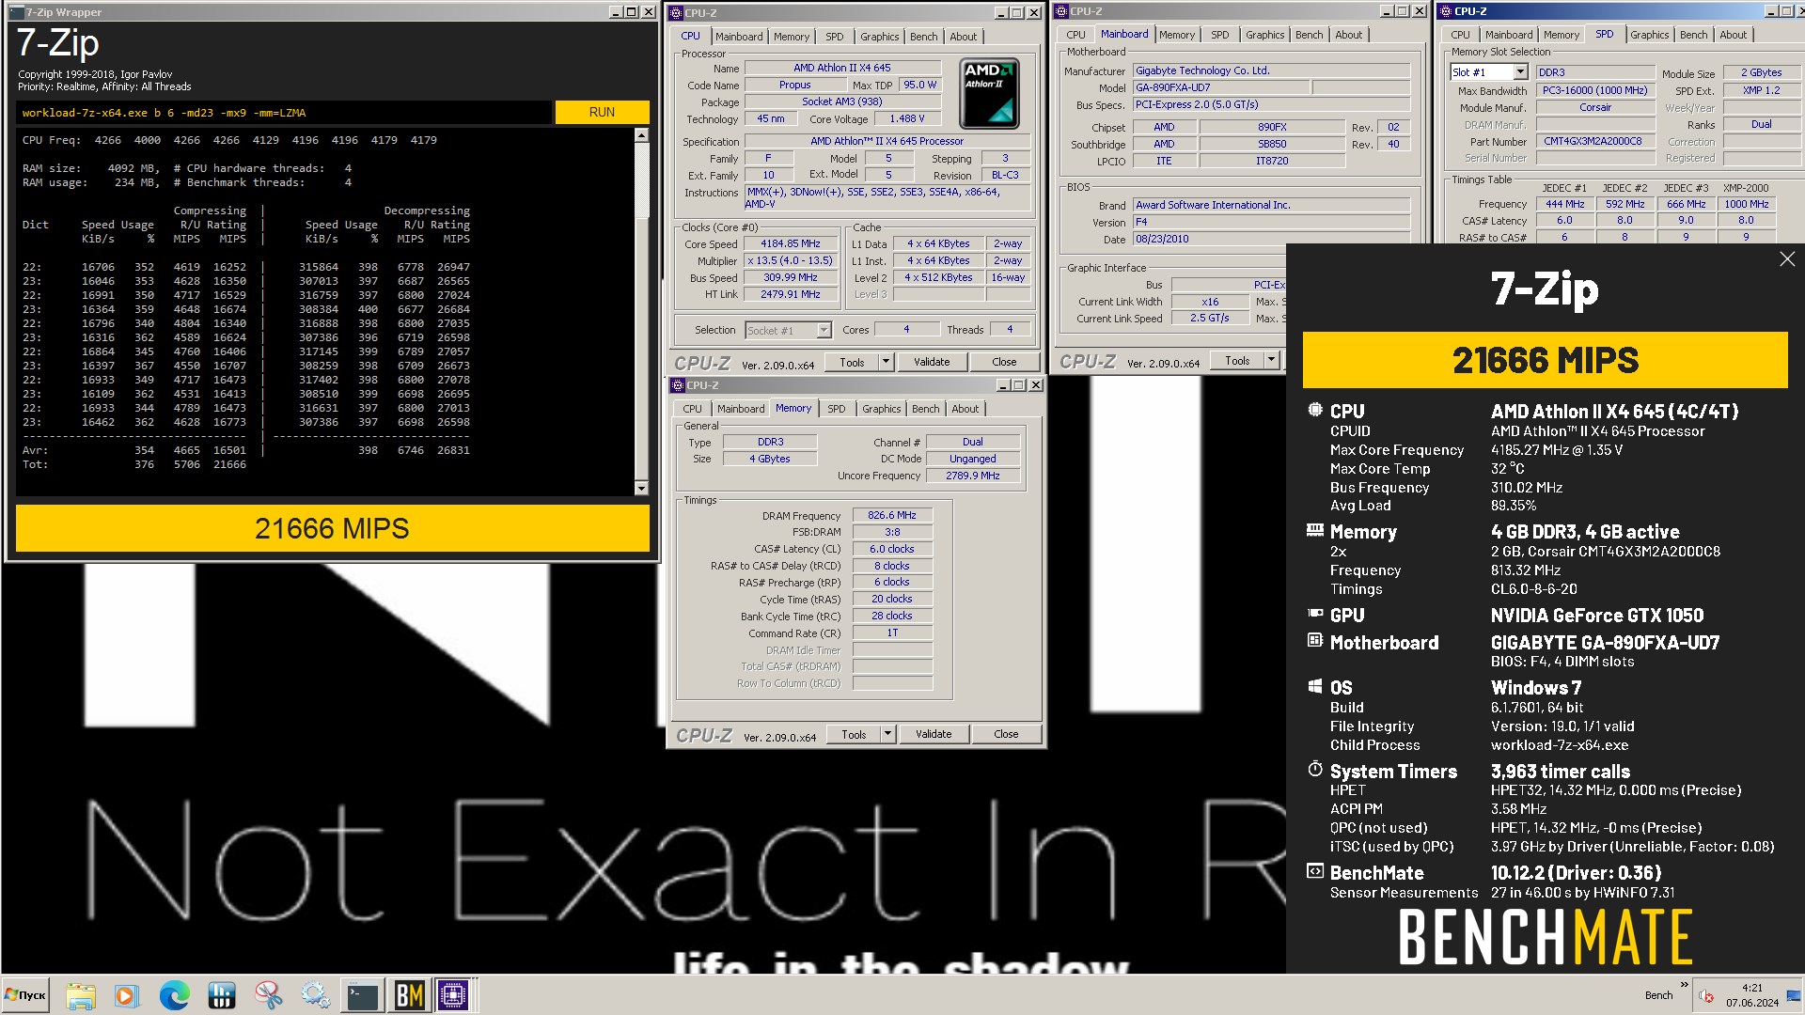Click the multiplier x 13.5 (4.0 - 13.5) value
1805x1015 pixels.
tap(790, 260)
